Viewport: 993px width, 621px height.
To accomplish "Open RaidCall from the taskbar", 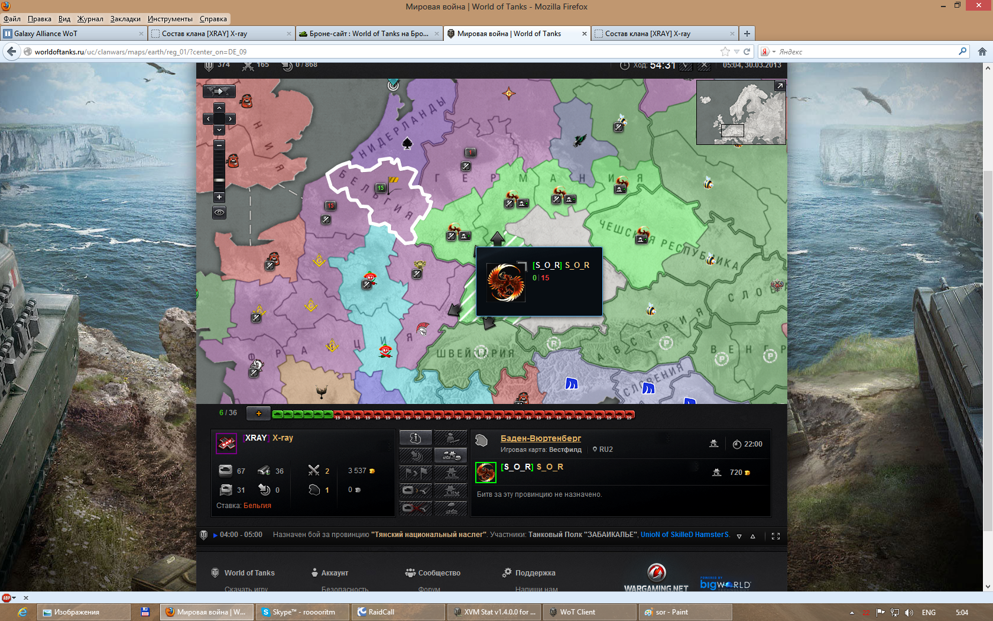I will click(398, 612).
